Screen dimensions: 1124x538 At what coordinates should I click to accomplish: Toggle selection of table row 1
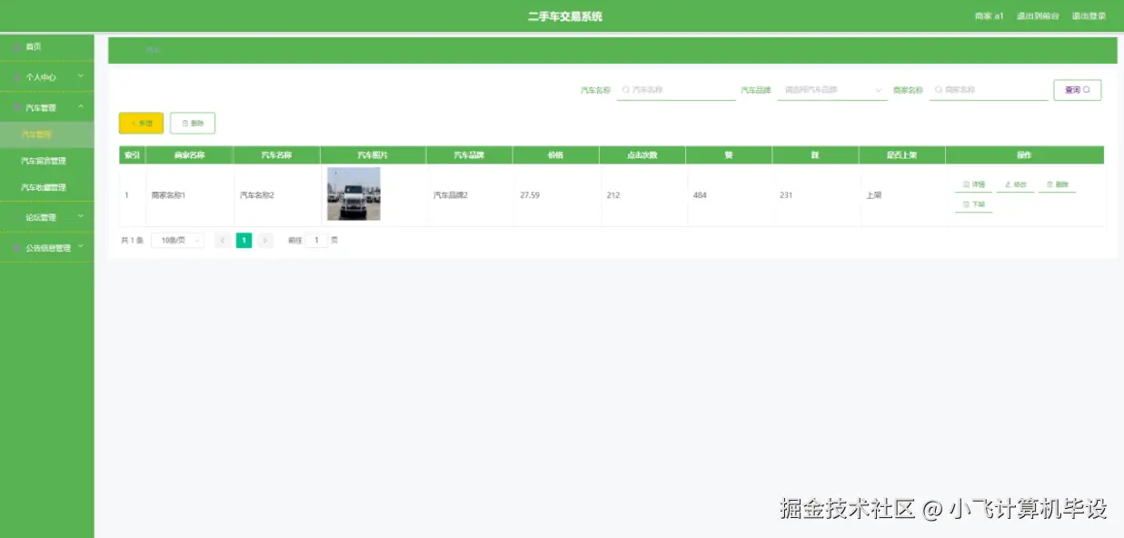(x=124, y=194)
